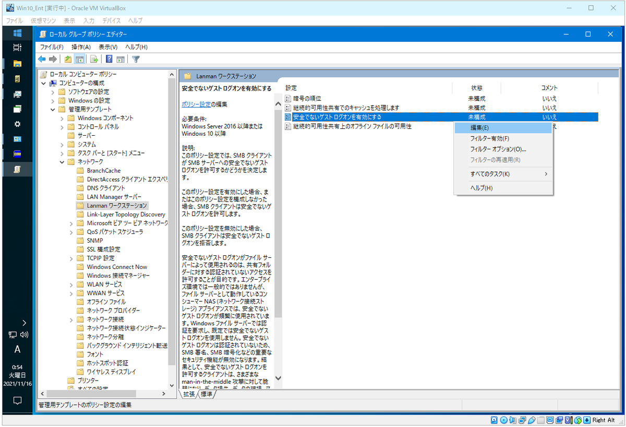Viewport: 626px width, 427px height.
Task: Collapse the ネットワーク node
Action: click(x=63, y=162)
